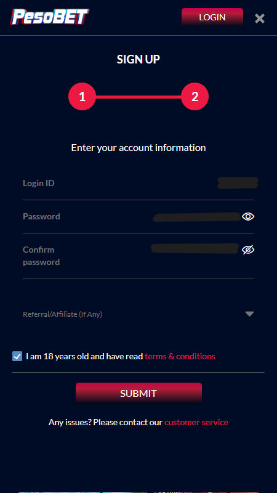Screen dimensions: 277x493
Task: Open the LOGIN page button
Action: coord(212,17)
